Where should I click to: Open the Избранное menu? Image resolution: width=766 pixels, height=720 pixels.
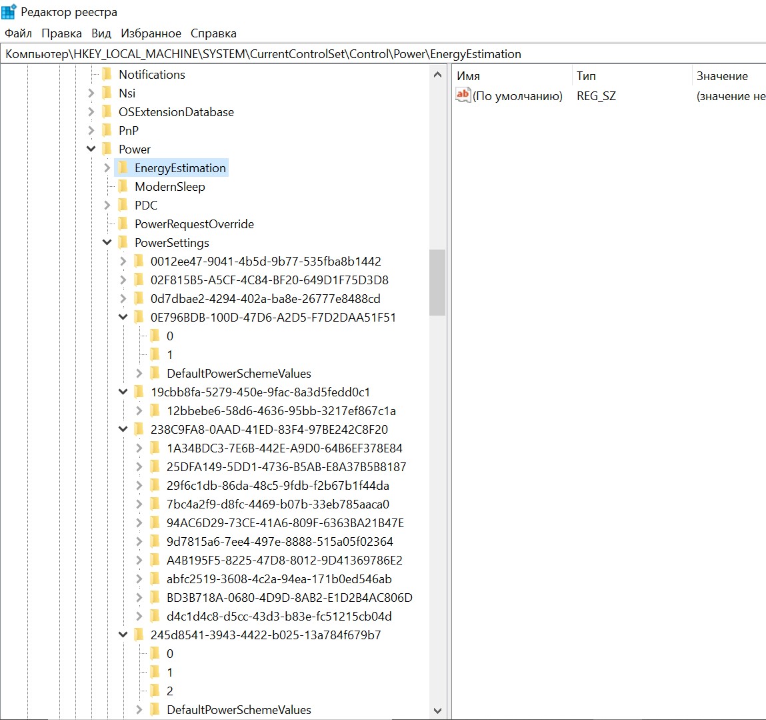point(151,33)
